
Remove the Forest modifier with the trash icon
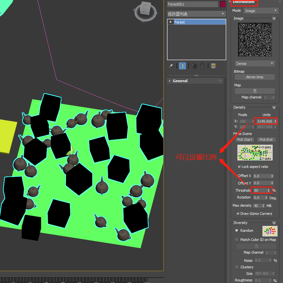202,66
